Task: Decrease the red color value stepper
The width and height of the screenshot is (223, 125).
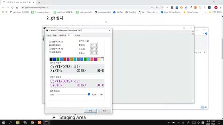Action: [97, 45]
